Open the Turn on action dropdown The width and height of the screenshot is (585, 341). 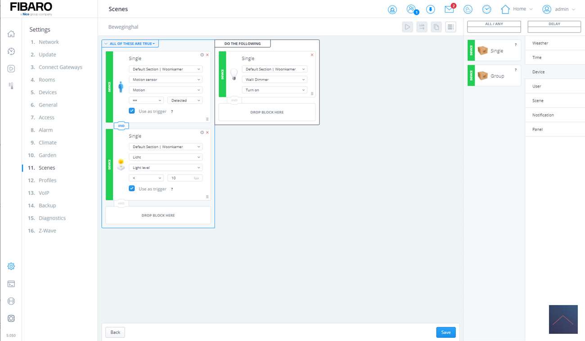point(274,90)
